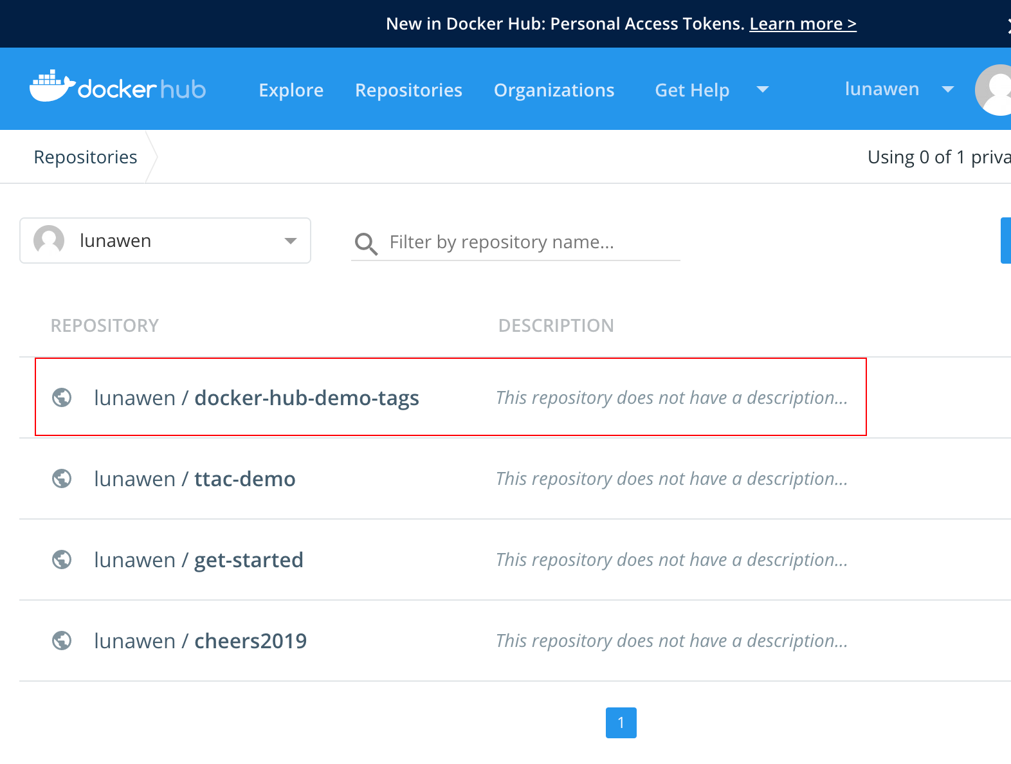
Task: Open the lunawen / docker-hub-demo-tags repository
Action: tap(257, 398)
